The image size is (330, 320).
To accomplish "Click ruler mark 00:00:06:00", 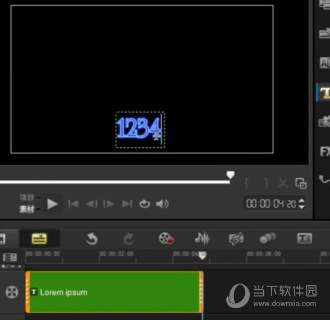I will [x=264, y=254].
